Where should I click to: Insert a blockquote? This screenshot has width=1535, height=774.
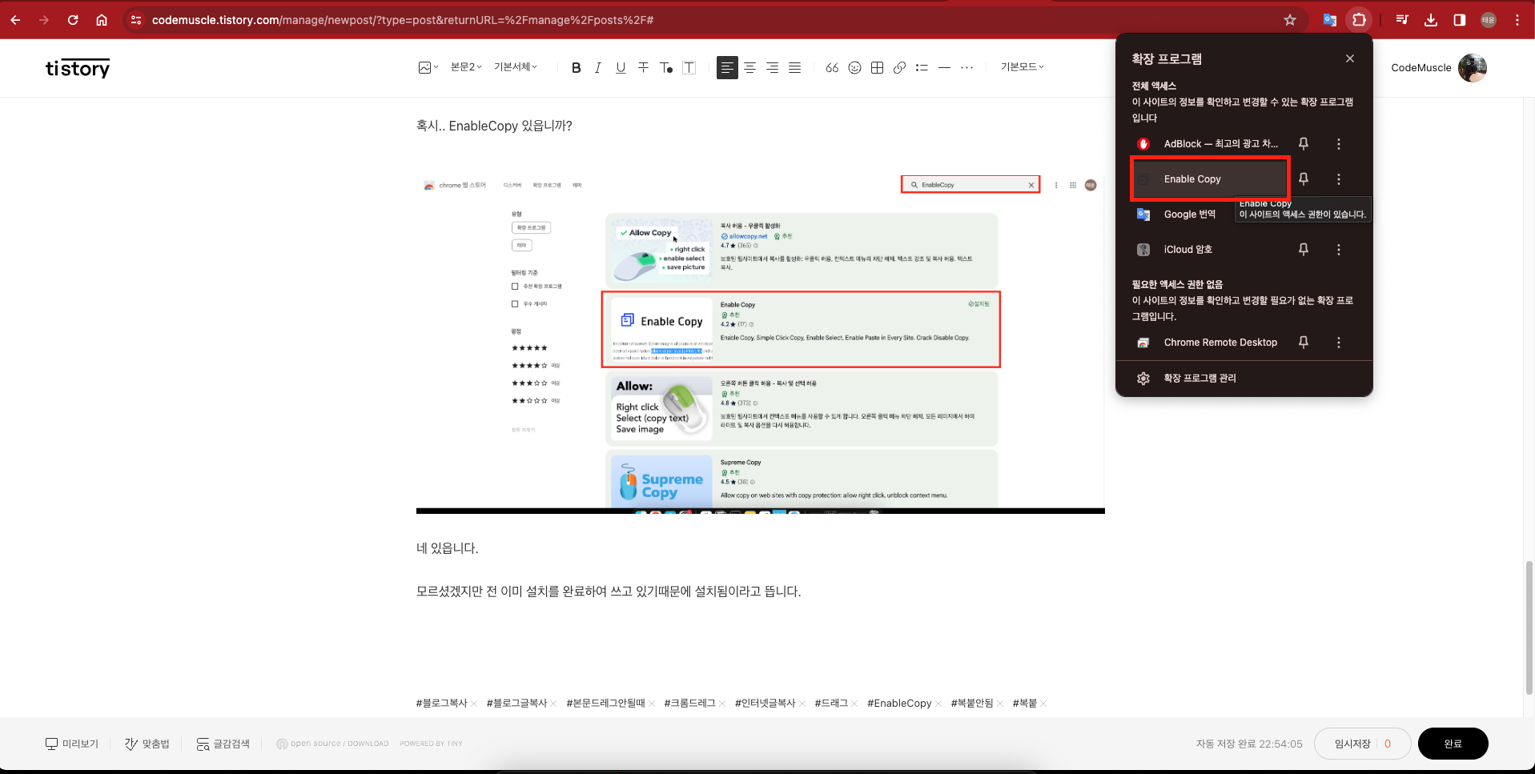832,68
